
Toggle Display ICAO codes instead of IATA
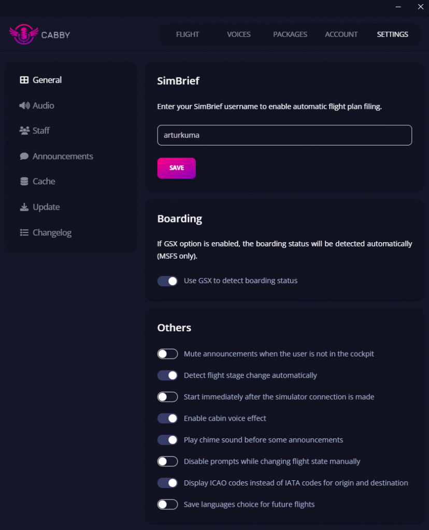(x=167, y=483)
